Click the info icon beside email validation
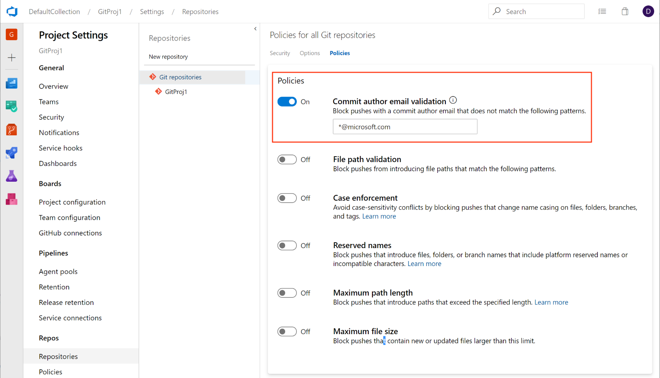 coord(453,100)
